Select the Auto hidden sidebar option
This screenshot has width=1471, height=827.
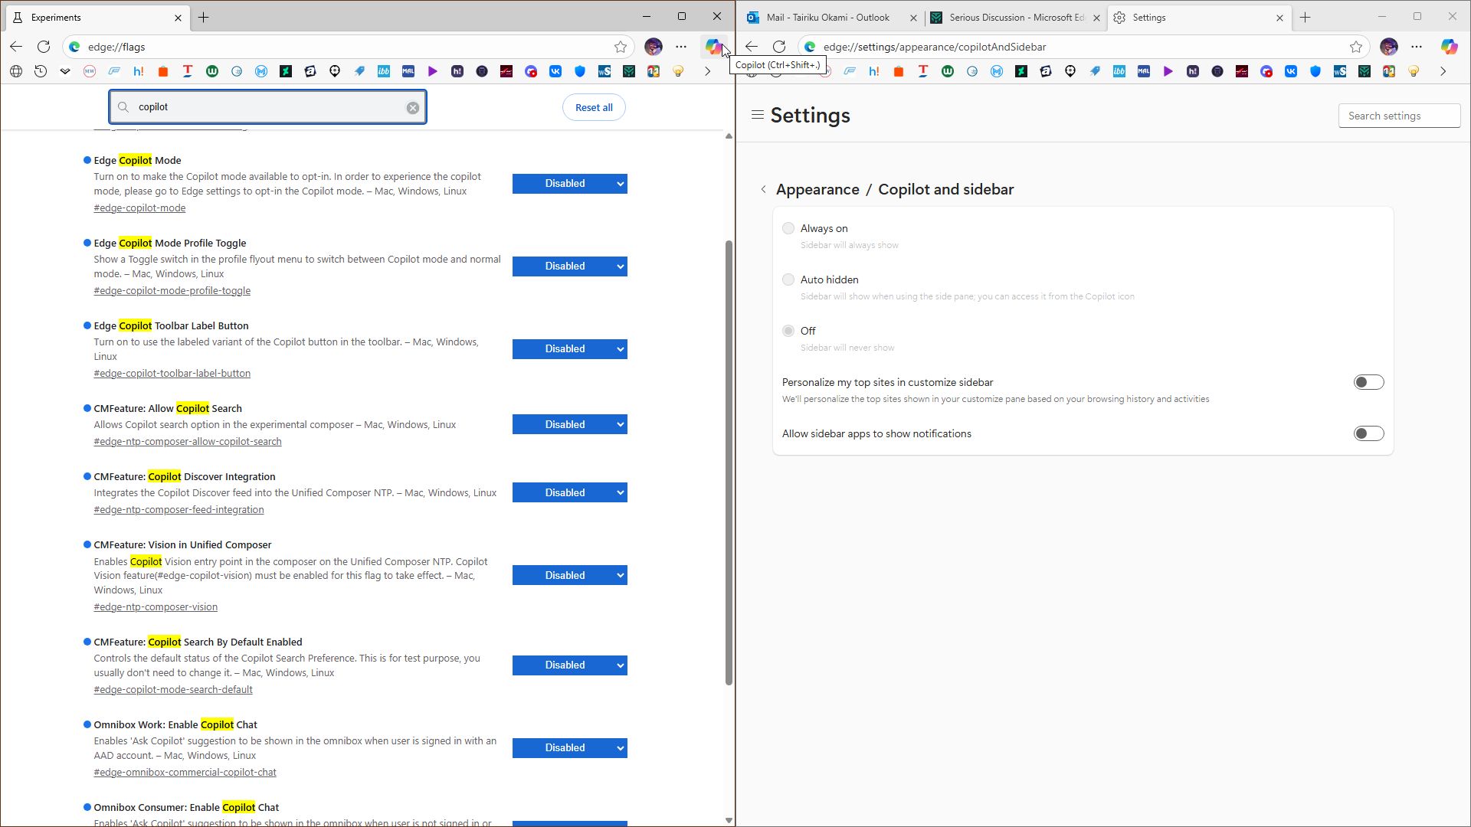(788, 279)
